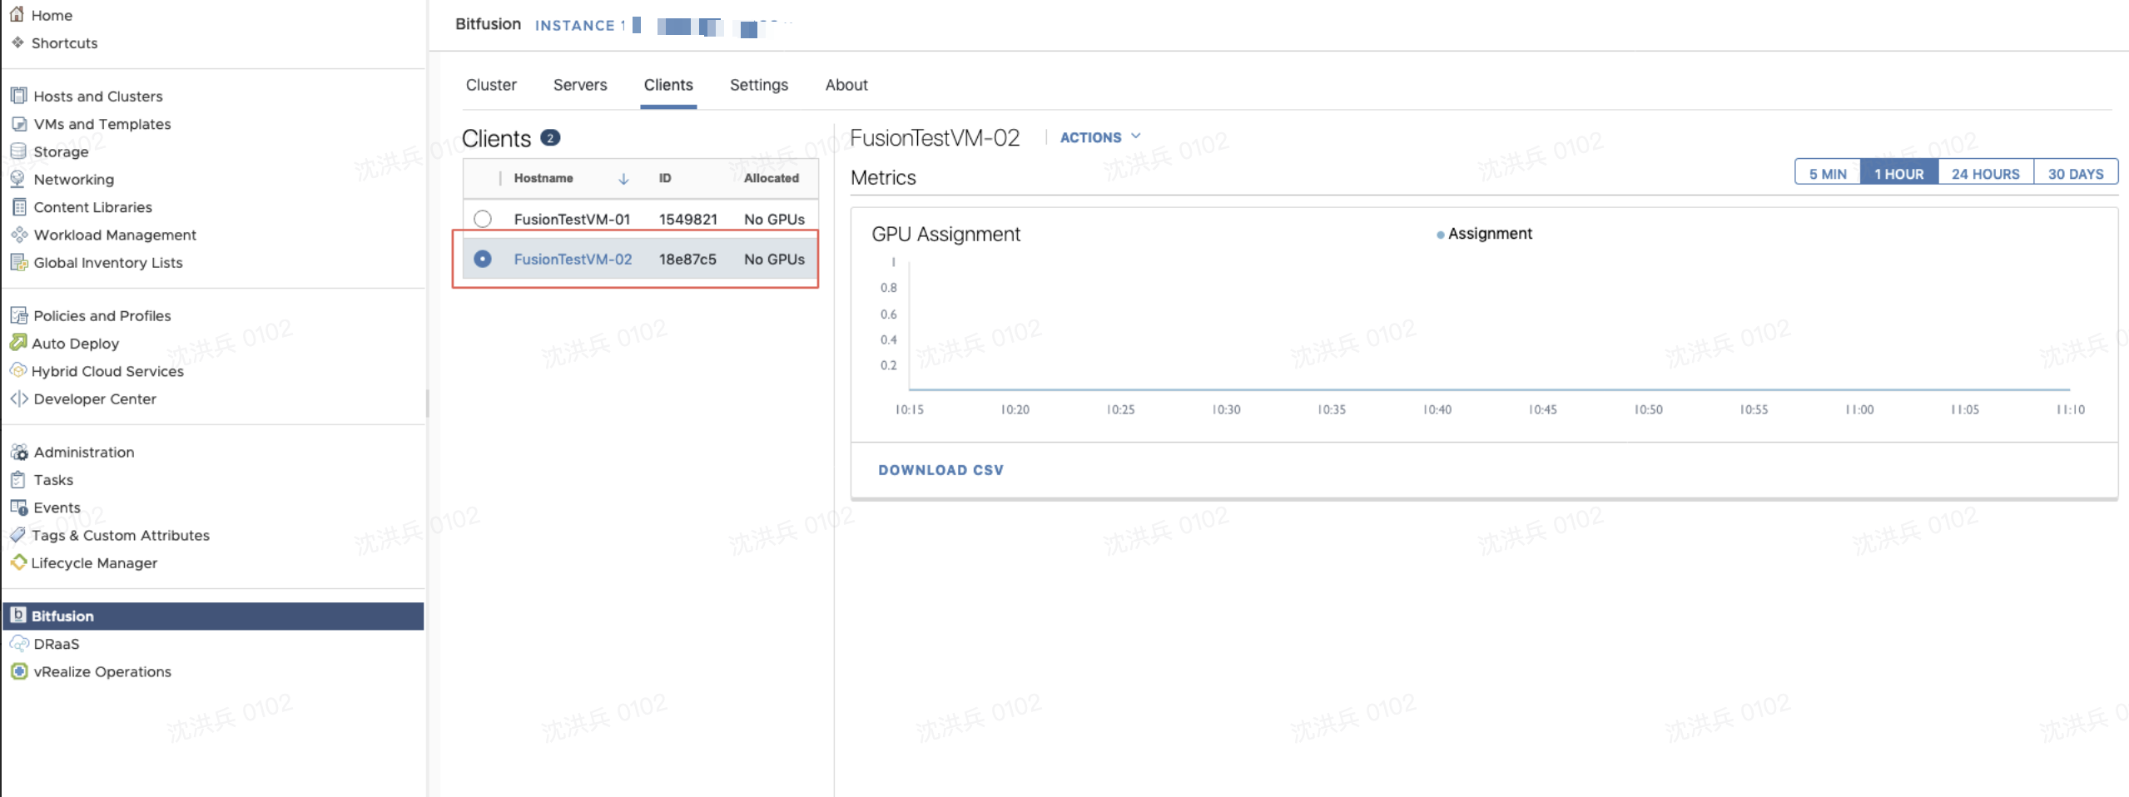Viewport: 2129px width, 797px height.
Task: Expand the Global Inventory Lists section
Action: pyautogui.click(x=19, y=262)
